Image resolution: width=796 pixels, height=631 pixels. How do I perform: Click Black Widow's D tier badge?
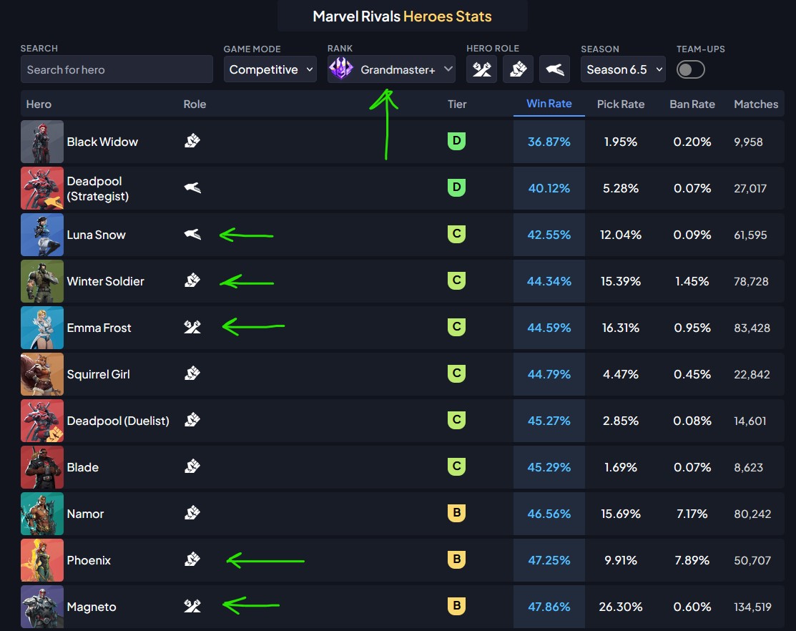pyautogui.click(x=456, y=141)
